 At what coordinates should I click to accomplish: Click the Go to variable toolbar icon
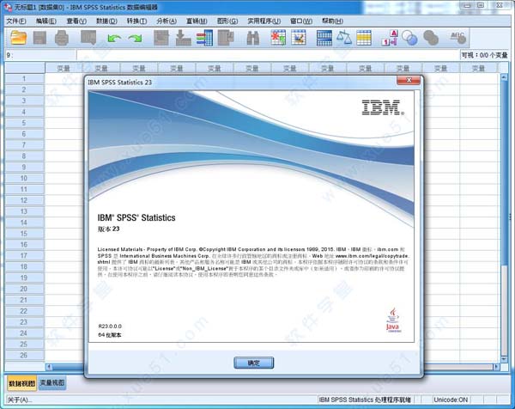(x=183, y=38)
